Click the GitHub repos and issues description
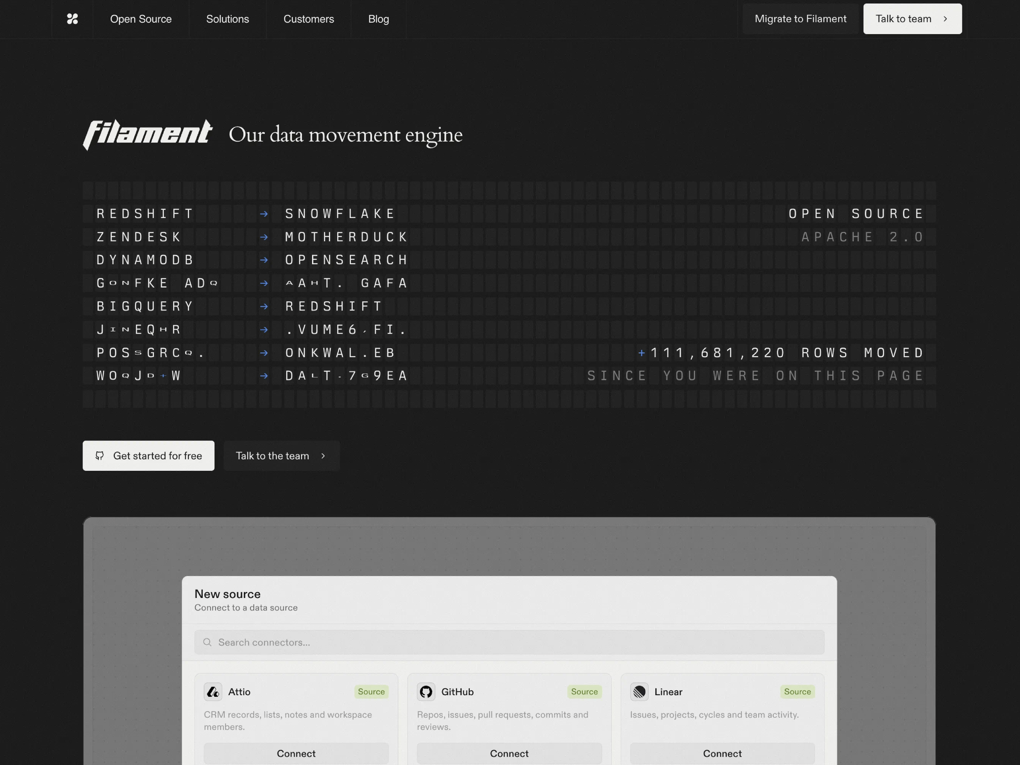 coord(503,721)
